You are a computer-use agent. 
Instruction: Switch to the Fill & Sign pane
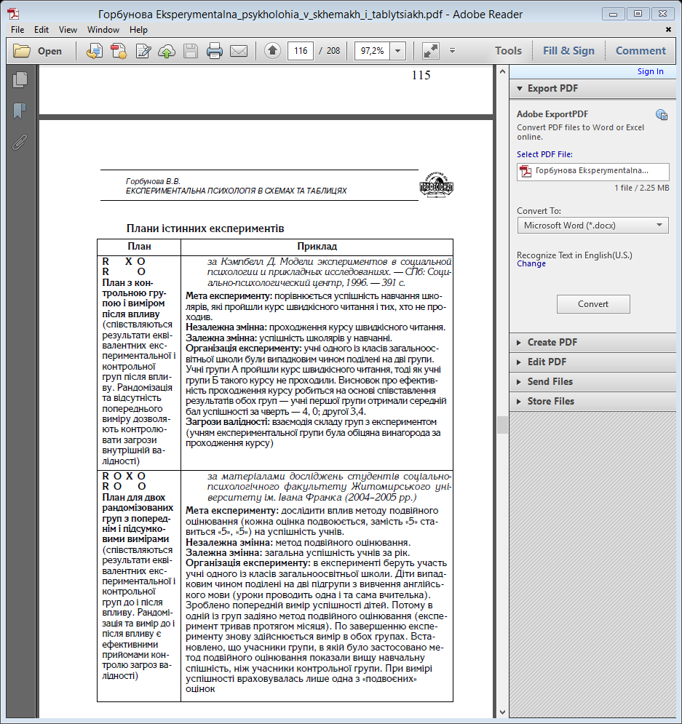click(568, 51)
